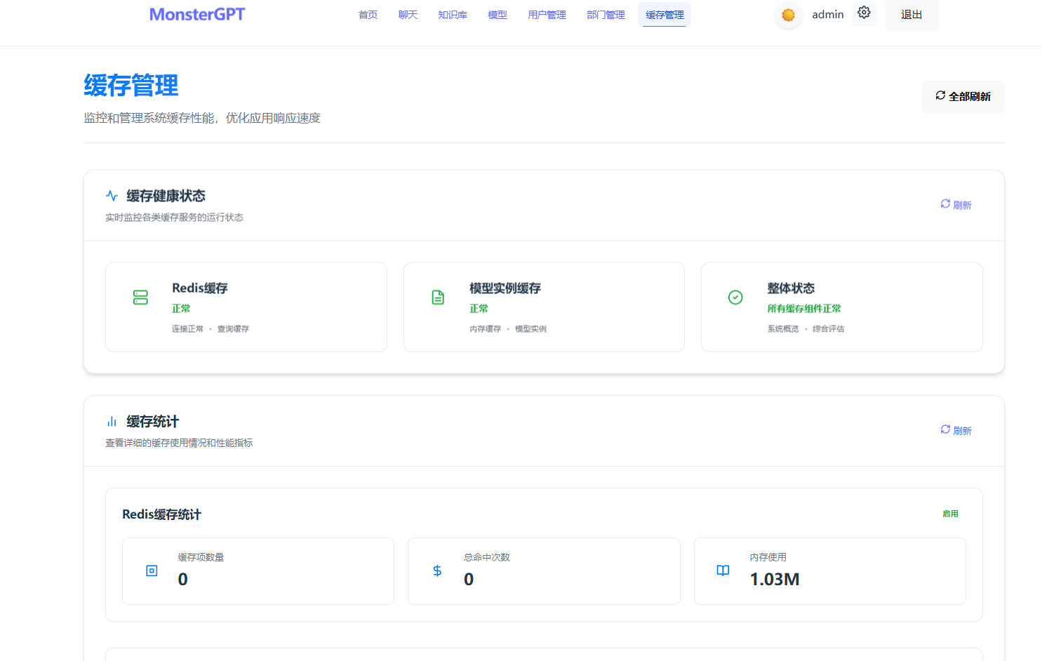1042x661 pixels.
Task: Click the bar chart icon beside 缓存统计
Action: click(112, 422)
